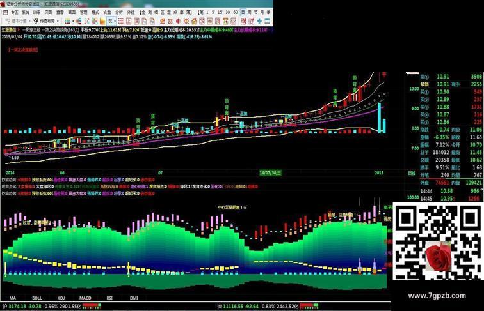Click the 小心无量阴跌 warning text
This screenshot has height=311, width=484.
[x=232, y=208]
